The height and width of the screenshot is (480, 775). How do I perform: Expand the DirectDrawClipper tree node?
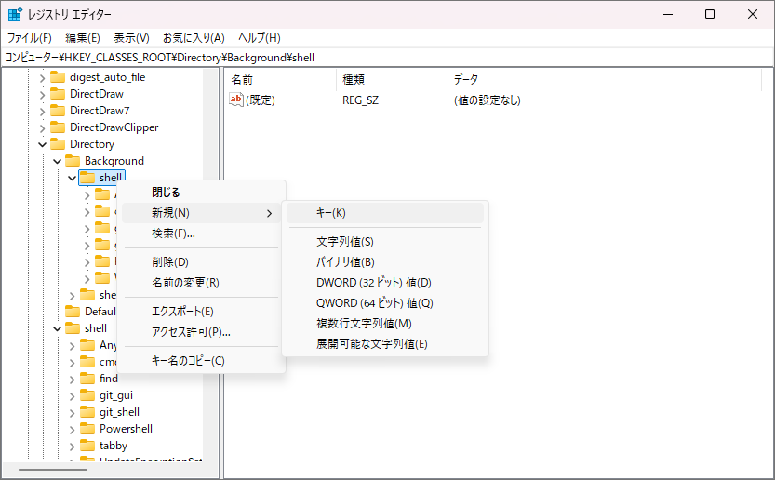(x=43, y=128)
